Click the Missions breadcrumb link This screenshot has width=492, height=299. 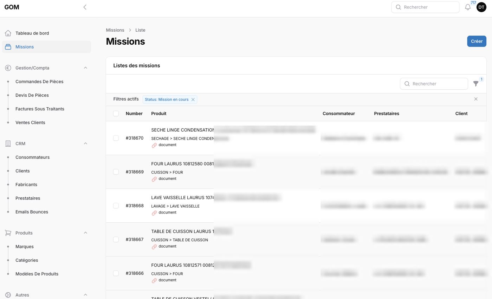coord(115,30)
